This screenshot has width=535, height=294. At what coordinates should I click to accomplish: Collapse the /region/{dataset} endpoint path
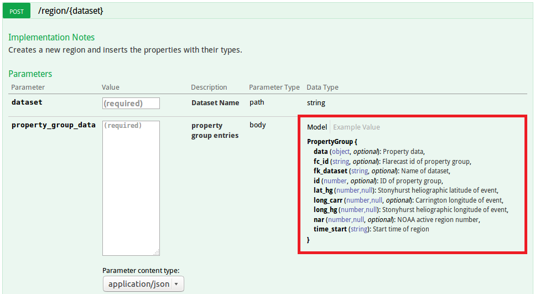70,11
